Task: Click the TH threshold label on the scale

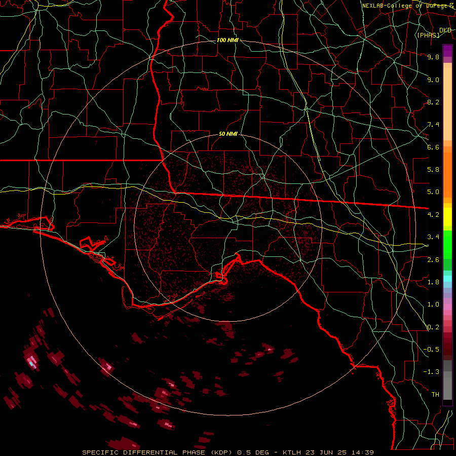Action: click(x=435, y=395)
